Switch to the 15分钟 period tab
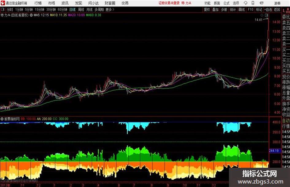290x187 pixels. click(x=40, y=10)
